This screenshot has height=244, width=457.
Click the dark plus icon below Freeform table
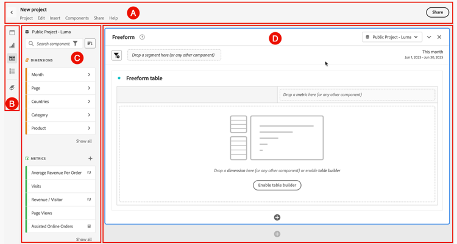click(277, 217)
